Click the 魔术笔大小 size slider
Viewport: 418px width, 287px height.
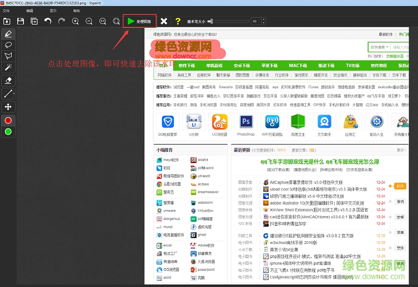(229, 21)
